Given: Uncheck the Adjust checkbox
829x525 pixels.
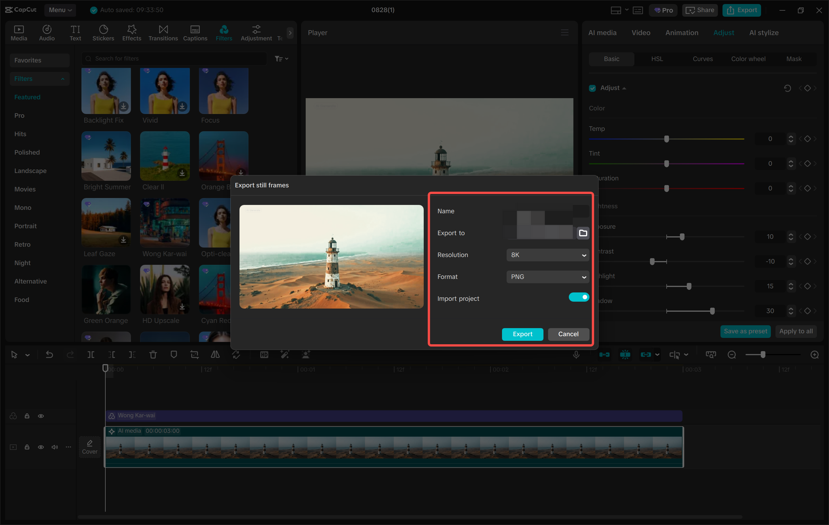Looking at the screenshot, I should click(x=592, y=88).
